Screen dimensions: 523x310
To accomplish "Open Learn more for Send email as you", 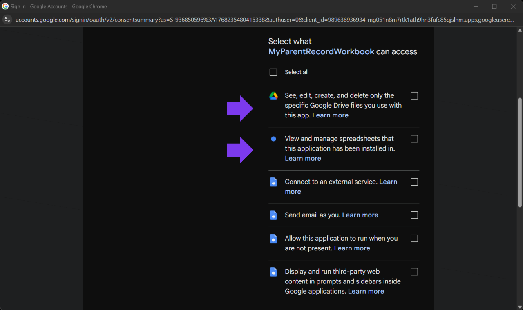I will point(360,215).
